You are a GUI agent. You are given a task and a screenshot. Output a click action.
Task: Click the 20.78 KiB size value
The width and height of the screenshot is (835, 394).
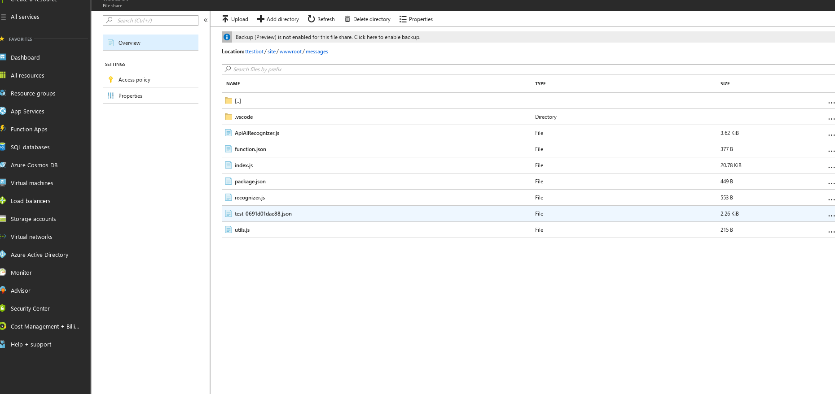731,165
